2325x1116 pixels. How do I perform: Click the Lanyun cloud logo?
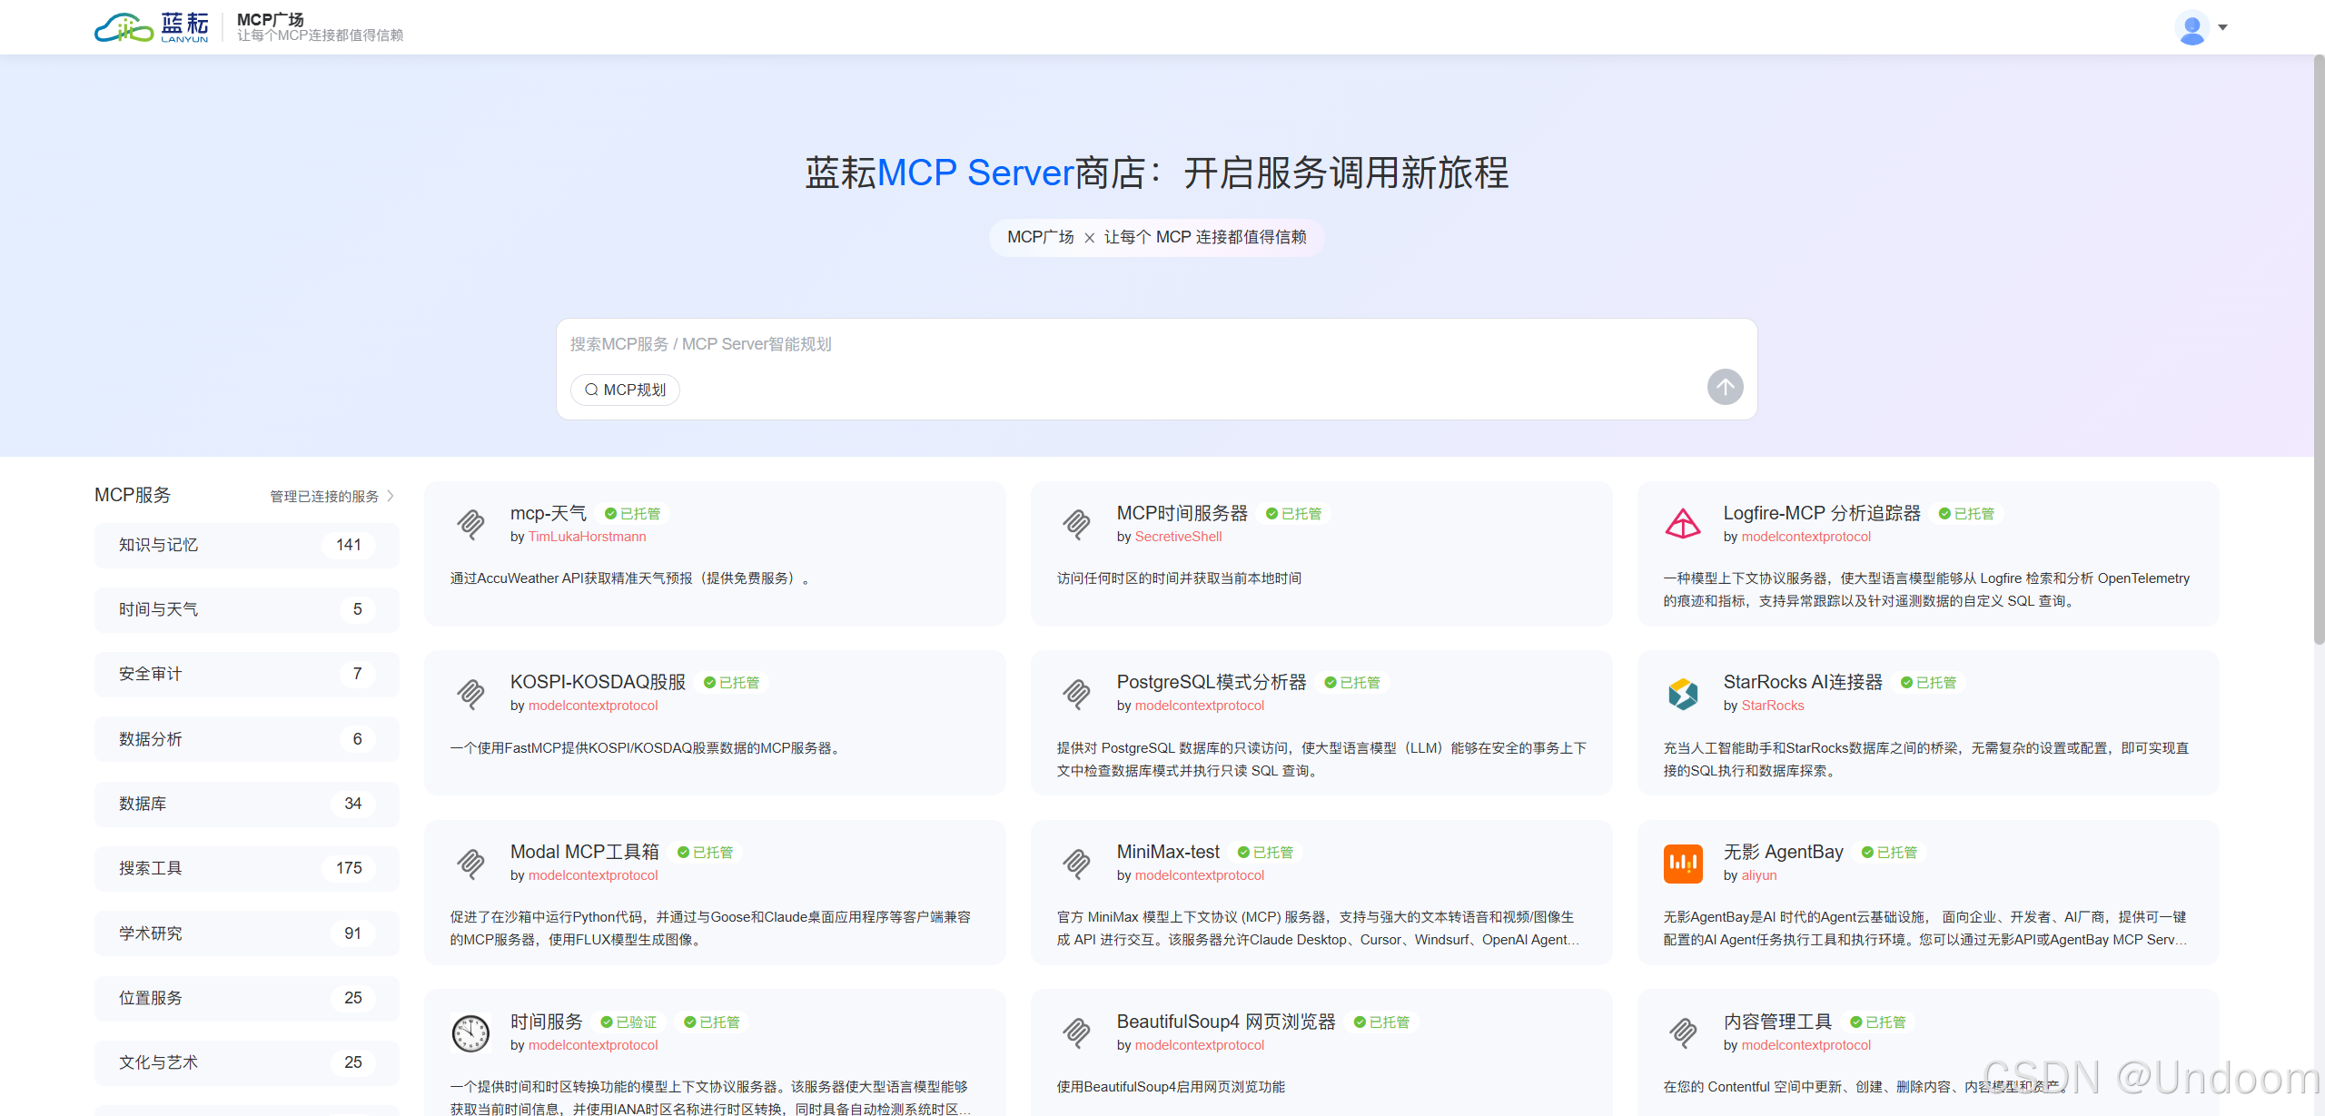click(152, 27)
